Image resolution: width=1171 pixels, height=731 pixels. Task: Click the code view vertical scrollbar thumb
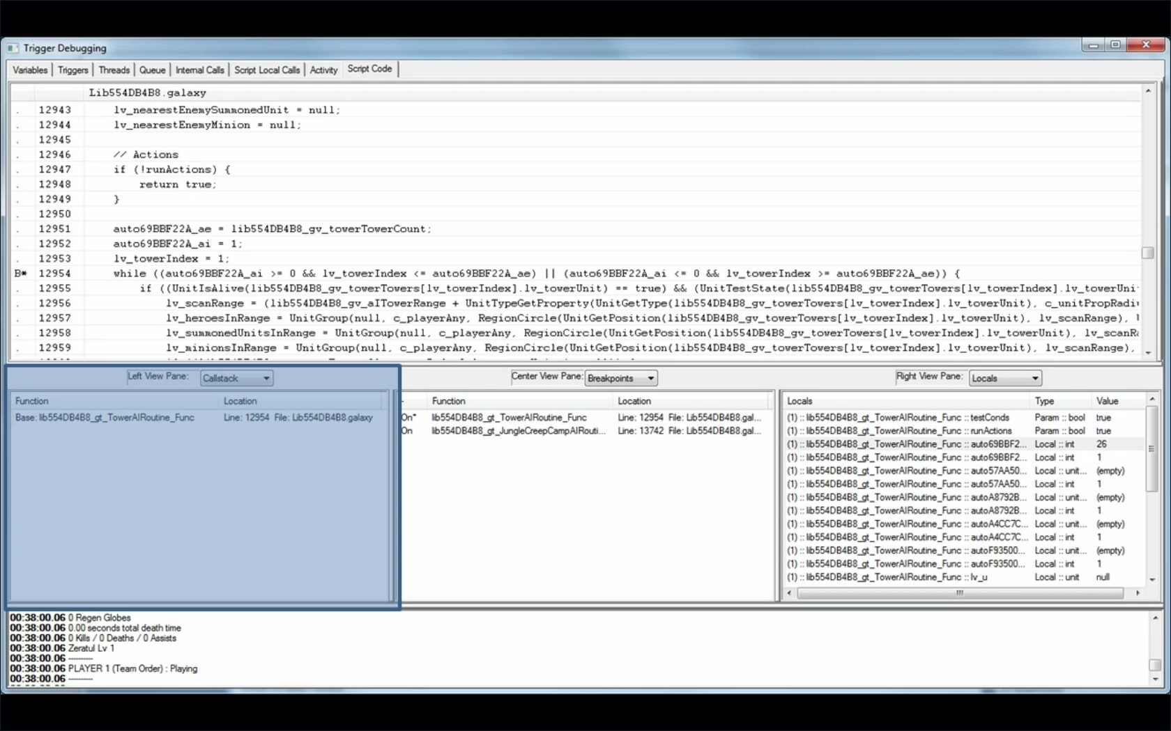pyautogui.click(x=1148, y=253)
